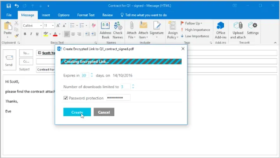Toggle the Password protection checkbox

pyautogui.click(x=65, y=98)
